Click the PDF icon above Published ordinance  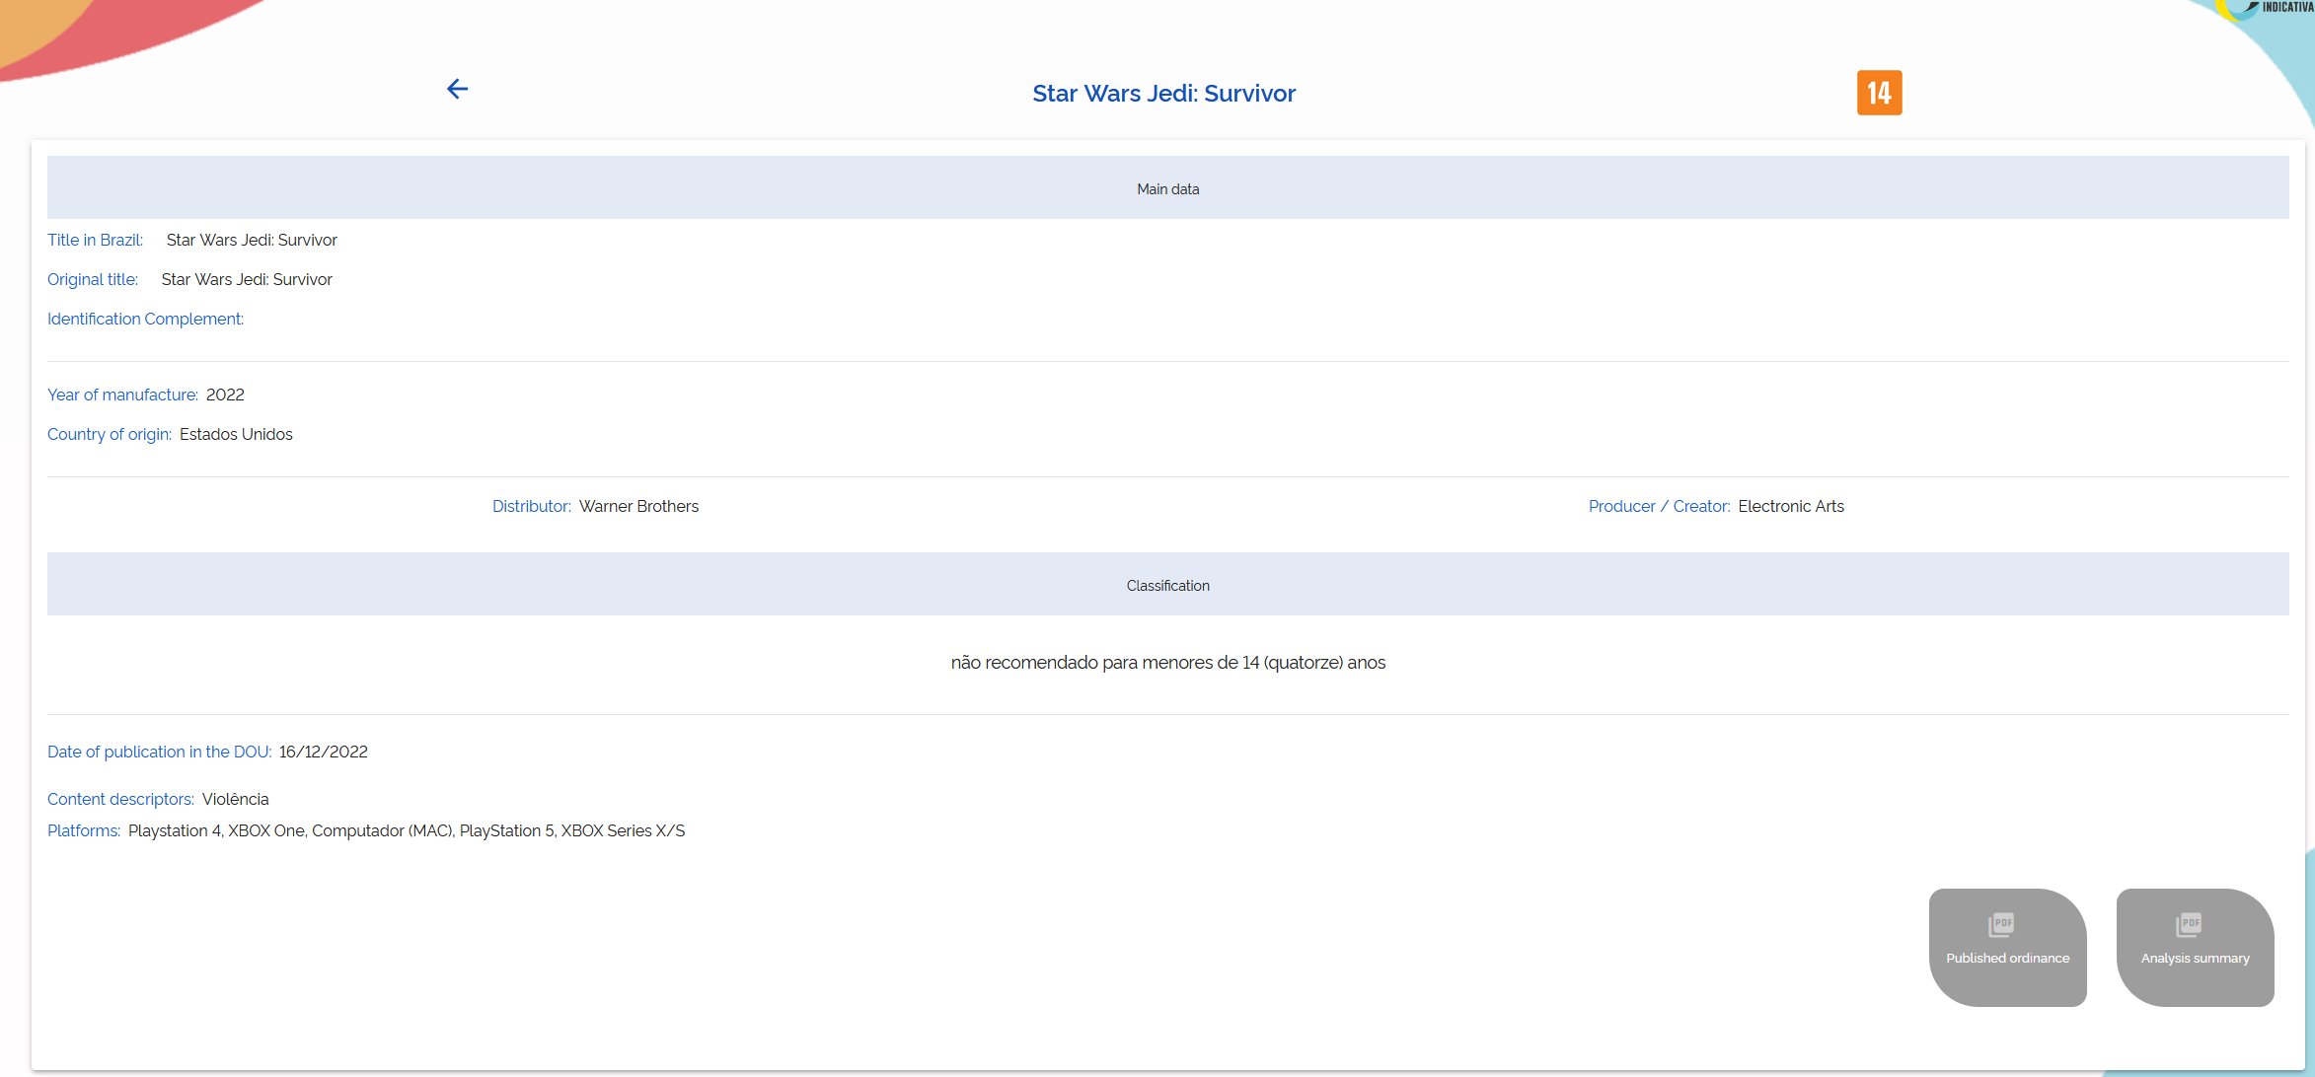pos(2001,924)
